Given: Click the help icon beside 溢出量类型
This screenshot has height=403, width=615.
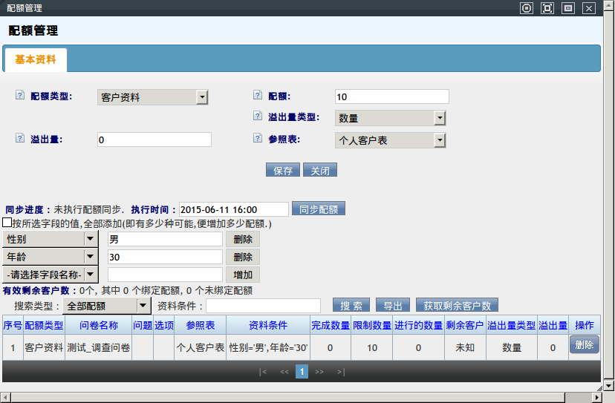Looking at the screenshot, I should coord(258,117).
